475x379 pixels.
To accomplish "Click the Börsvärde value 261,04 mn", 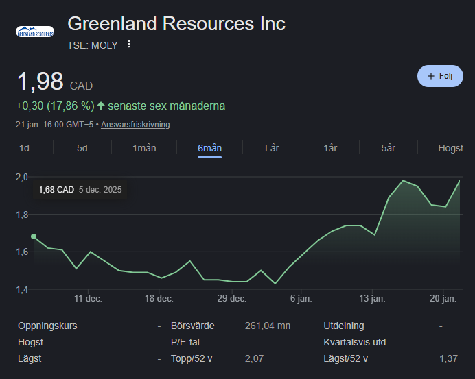I will tap(267, 326).
